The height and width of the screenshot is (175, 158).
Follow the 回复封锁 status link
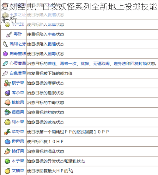[138, 64]
